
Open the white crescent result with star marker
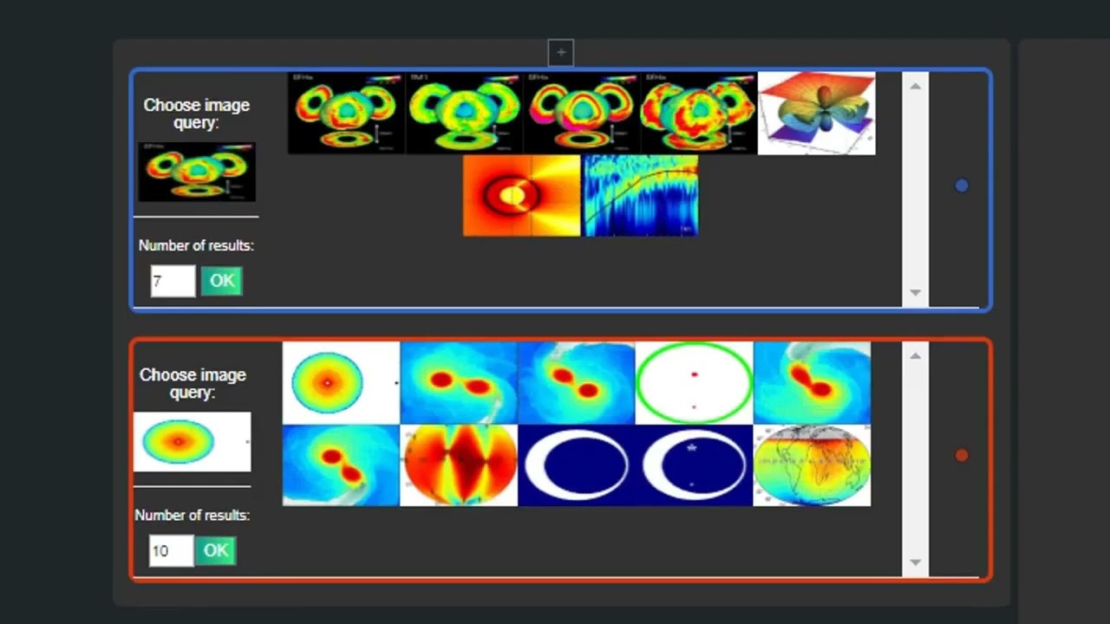(x=694, y=465)
